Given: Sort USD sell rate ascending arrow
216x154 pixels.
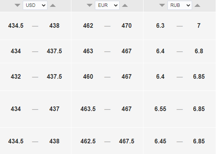Looking at the screenshot, I should [53, 5].
